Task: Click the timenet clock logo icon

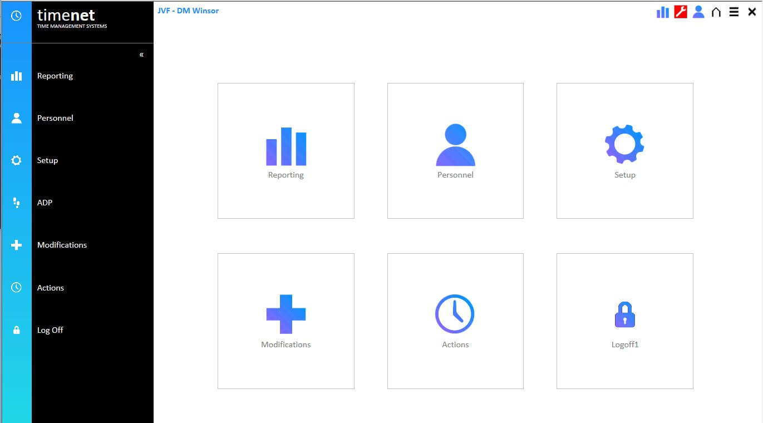Action: tap(16, 15)
